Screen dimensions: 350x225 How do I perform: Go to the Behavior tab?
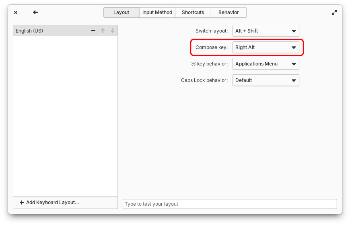tap(229, 12)
